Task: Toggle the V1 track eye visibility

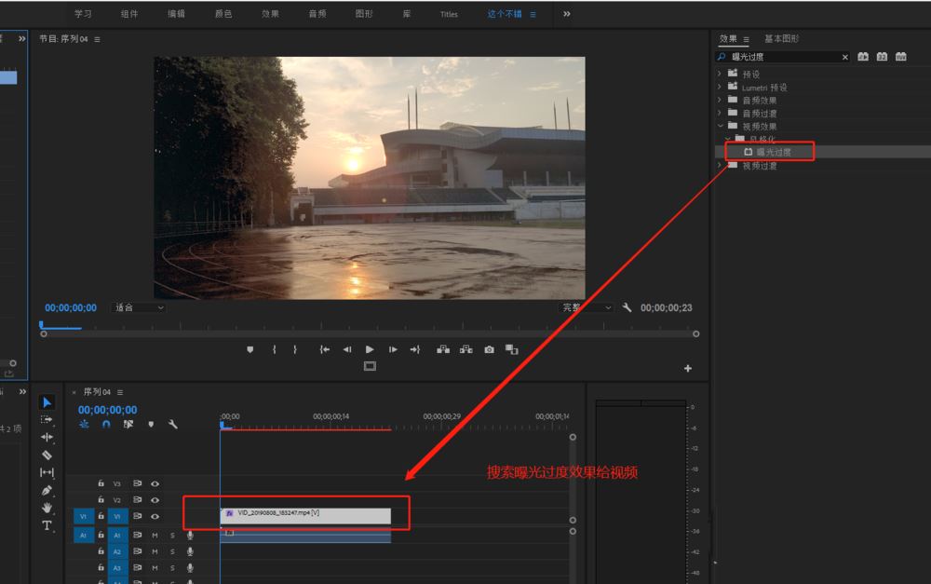Action: point(155,516)
